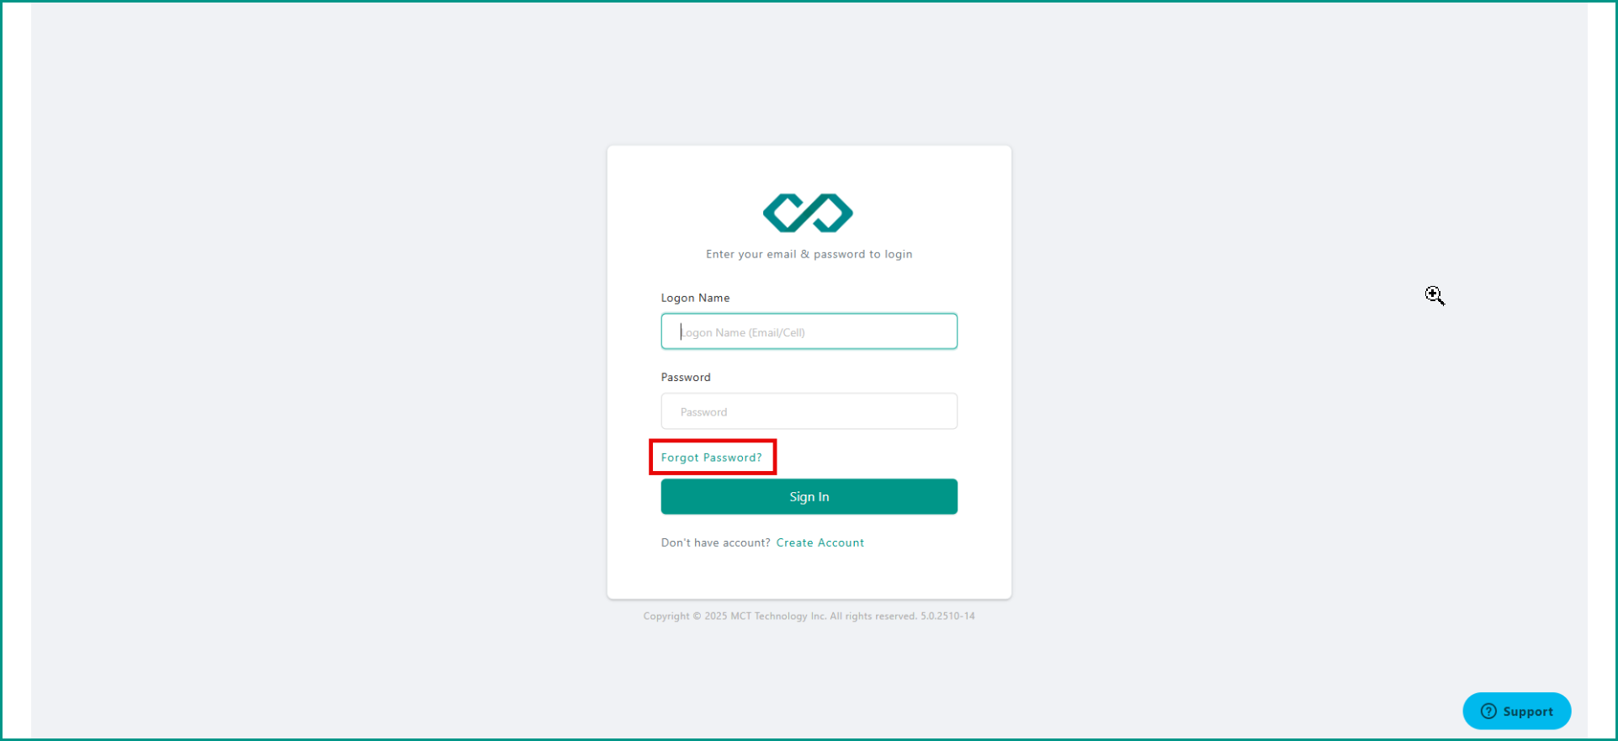Click the Sign In button
Image resolution: width=1618 pixels, height=741 pixels.
[x=809, y=496]
